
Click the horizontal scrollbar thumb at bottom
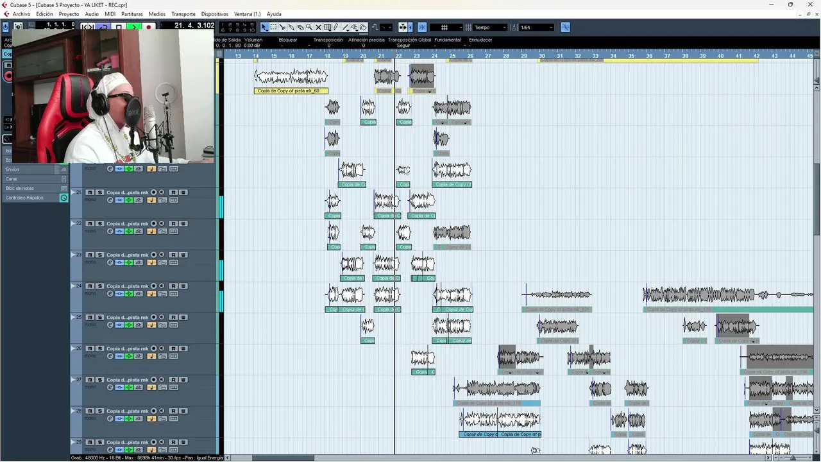(x=284, y=458)
